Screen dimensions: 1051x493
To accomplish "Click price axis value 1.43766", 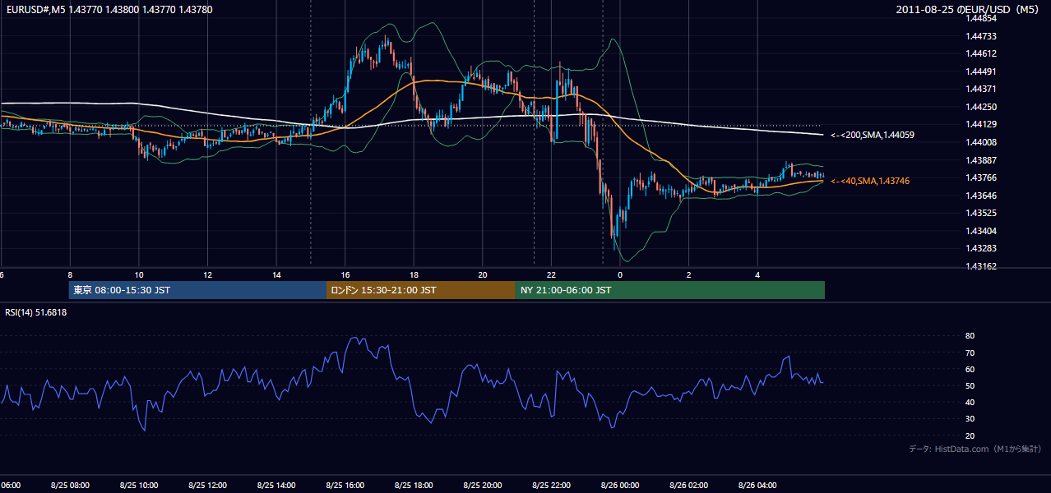I will (981, 177).
